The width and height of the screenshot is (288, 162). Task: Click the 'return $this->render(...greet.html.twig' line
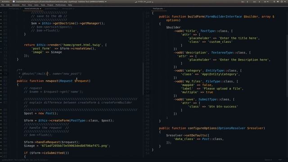(65, 45)
